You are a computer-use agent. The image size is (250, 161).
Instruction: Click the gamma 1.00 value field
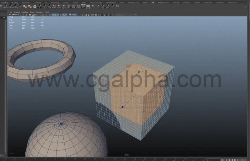point(108,15)
